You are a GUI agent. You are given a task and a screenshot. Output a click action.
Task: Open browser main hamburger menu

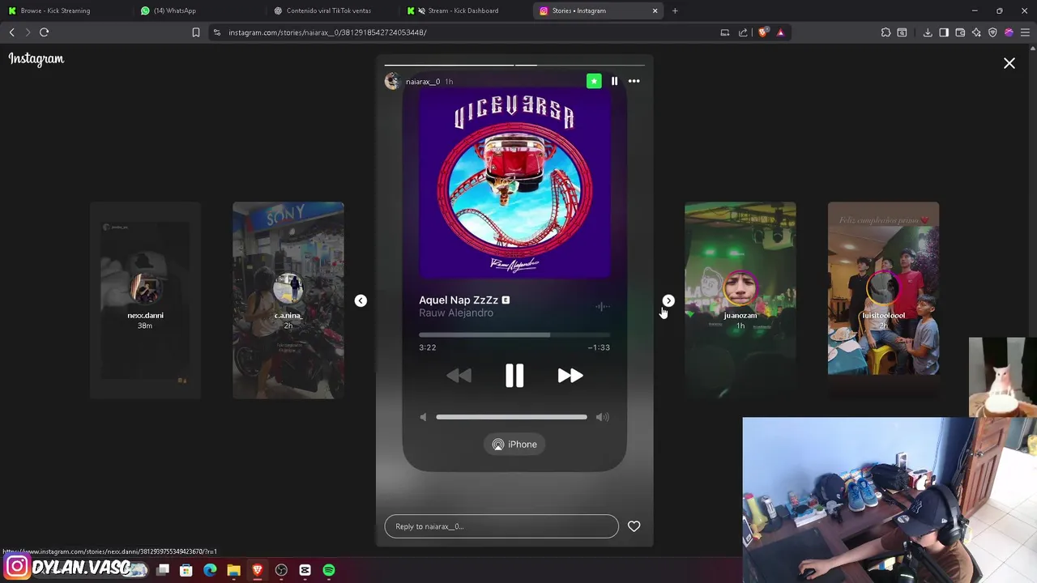point(1026,32)
